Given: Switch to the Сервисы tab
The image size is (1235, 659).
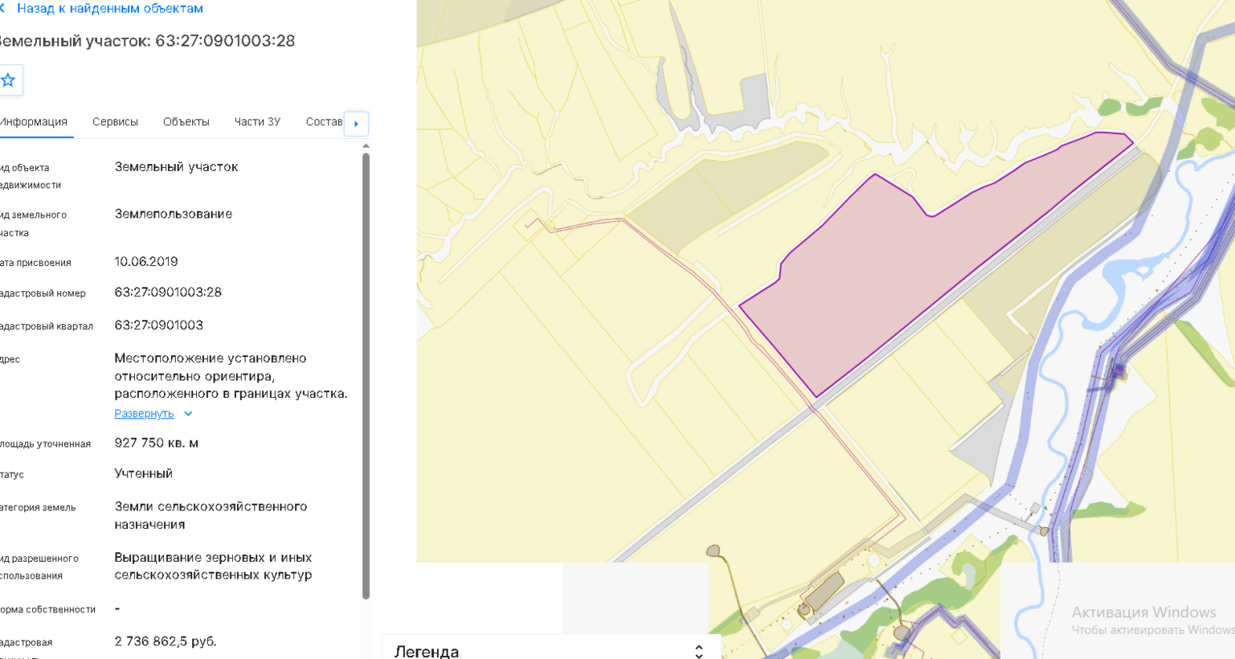Looking at the screenshot, I should click(115, 122).
